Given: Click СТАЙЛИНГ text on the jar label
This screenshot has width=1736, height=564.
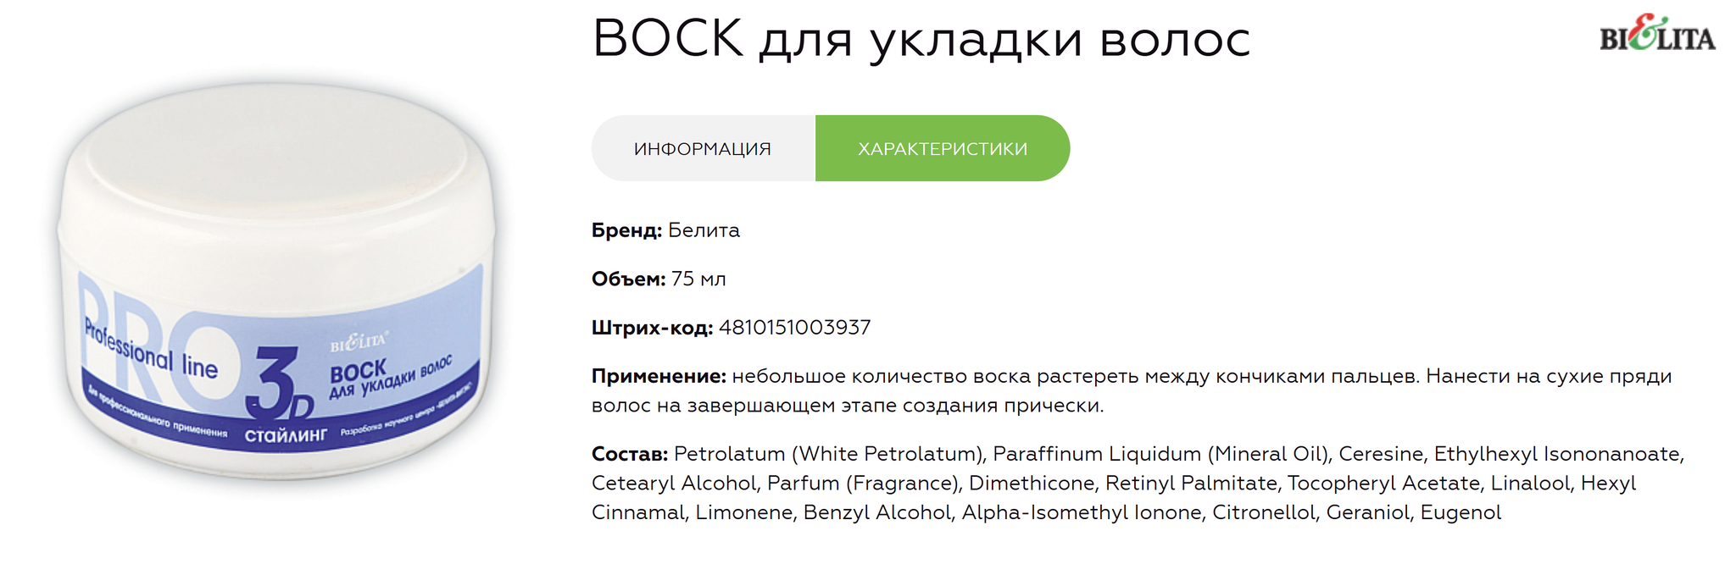Looking at the screenshot, I should (286, 435).
